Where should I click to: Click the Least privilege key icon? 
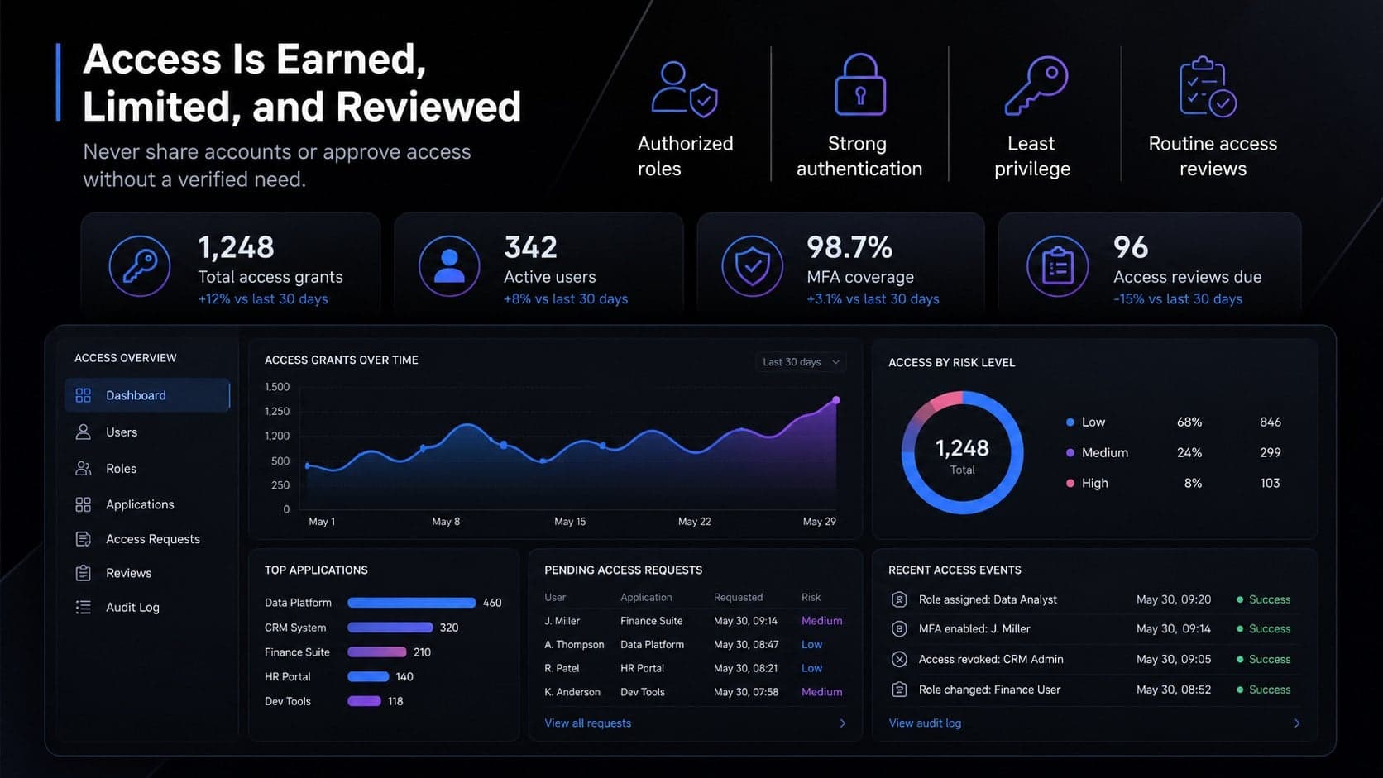click(1036, 86)
